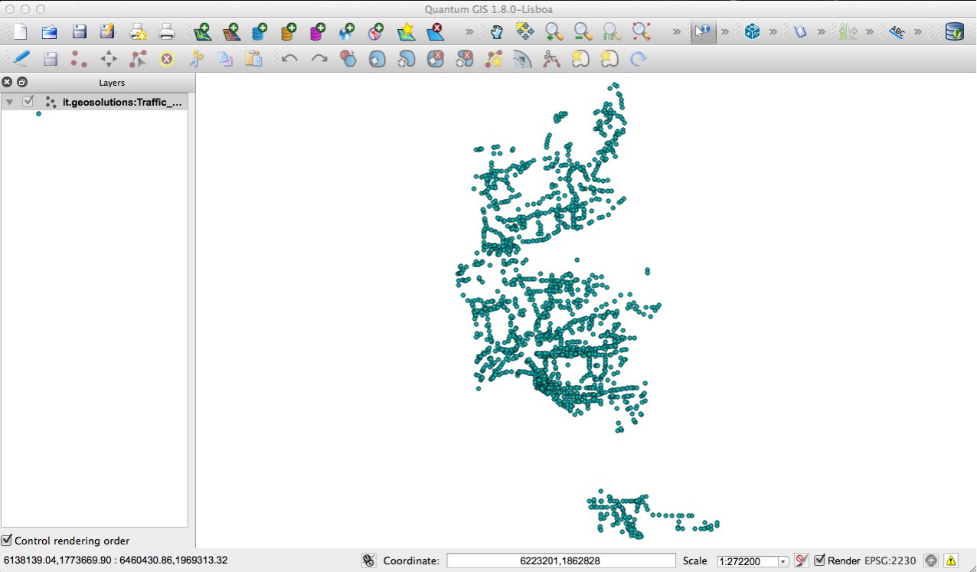Click the Add Vector Layer icon
The width and height of the screenshot is (977, 572).
click(x=202, y=32)
